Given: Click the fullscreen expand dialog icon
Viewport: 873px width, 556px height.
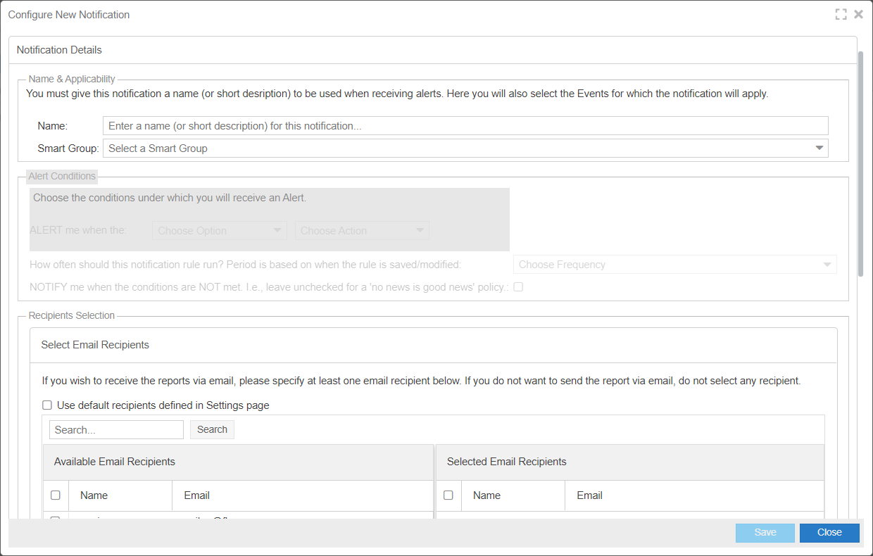Looking at the screenshot, I should pos(841,14).
